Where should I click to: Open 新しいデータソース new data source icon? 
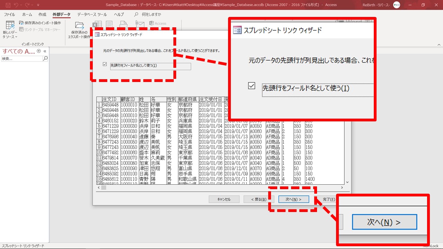10,26
